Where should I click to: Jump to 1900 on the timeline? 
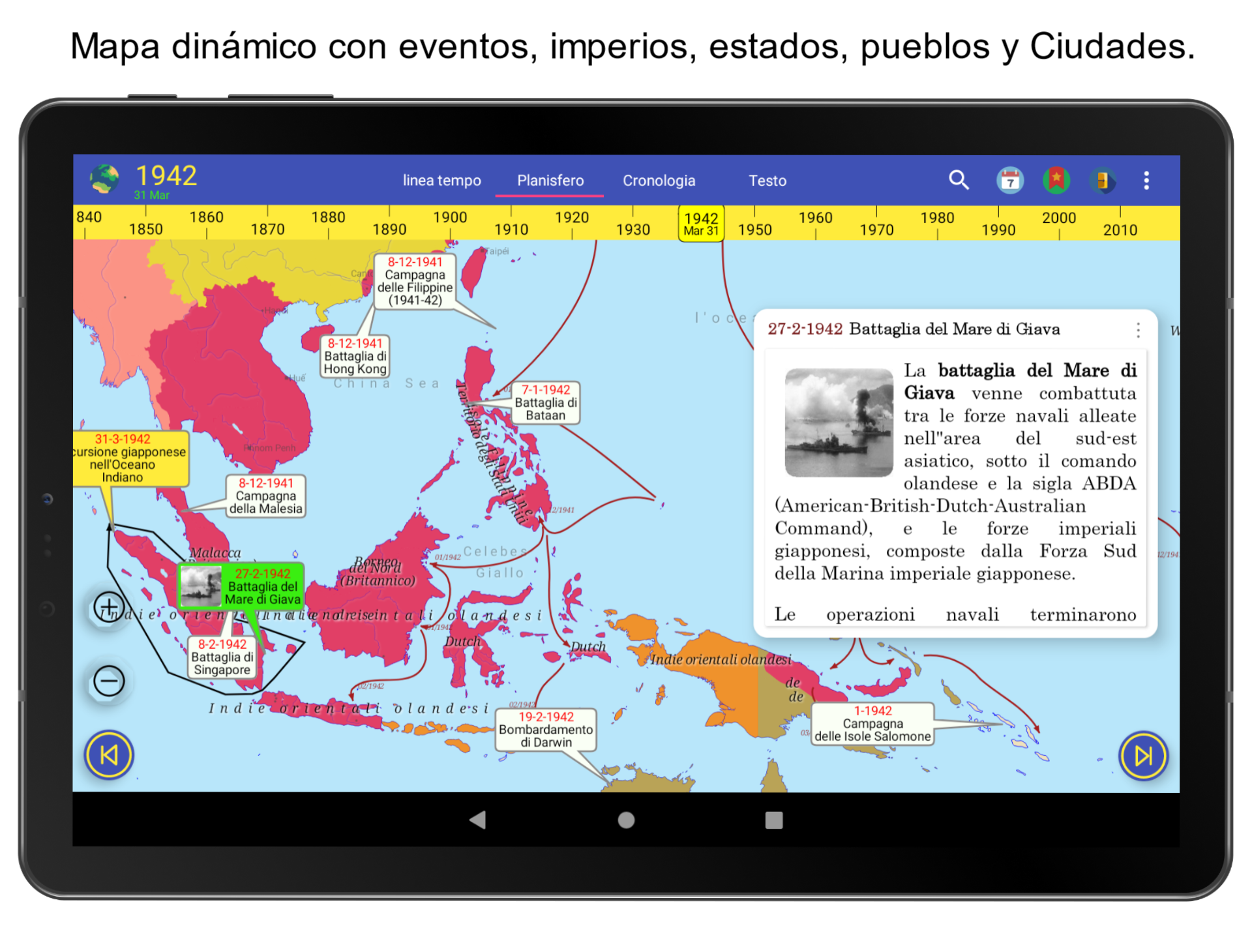[450, 217]
